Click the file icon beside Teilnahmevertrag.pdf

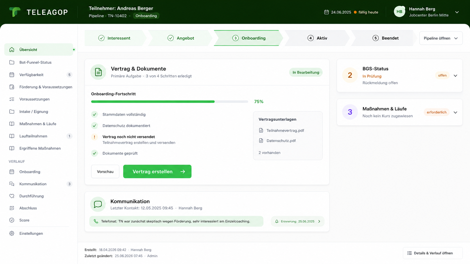pos(261,130)
